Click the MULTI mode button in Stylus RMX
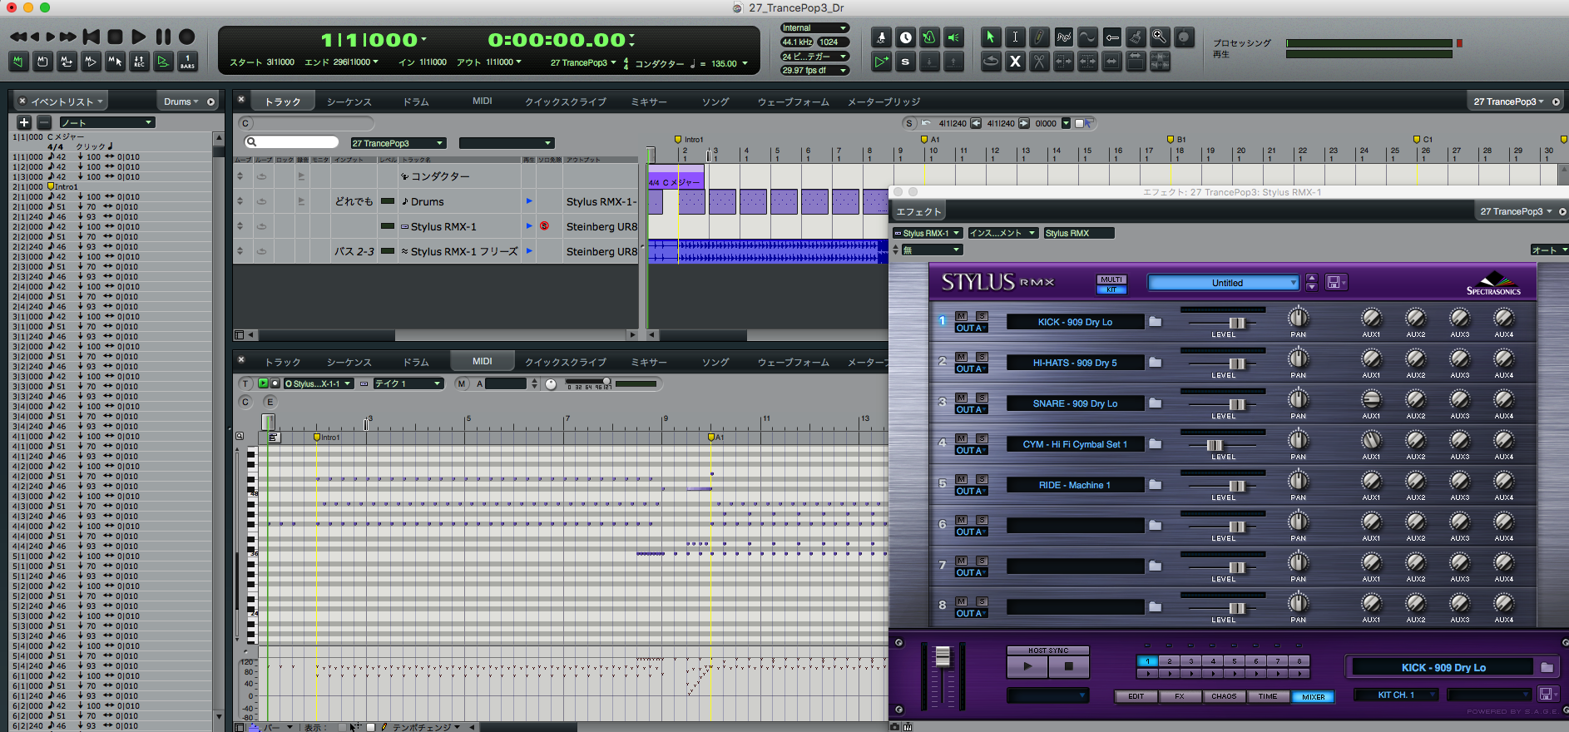This screenshot has height=732, width=1569. (x=1111, y=279)
